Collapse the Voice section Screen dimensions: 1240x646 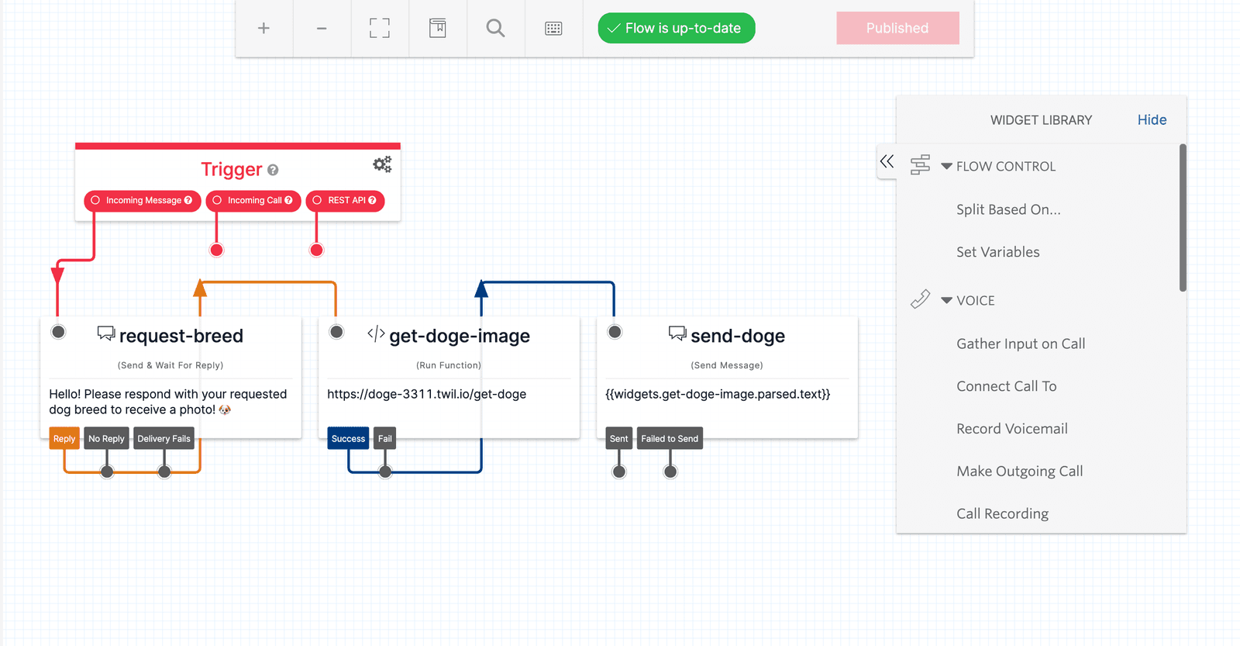tap(946, 301)
